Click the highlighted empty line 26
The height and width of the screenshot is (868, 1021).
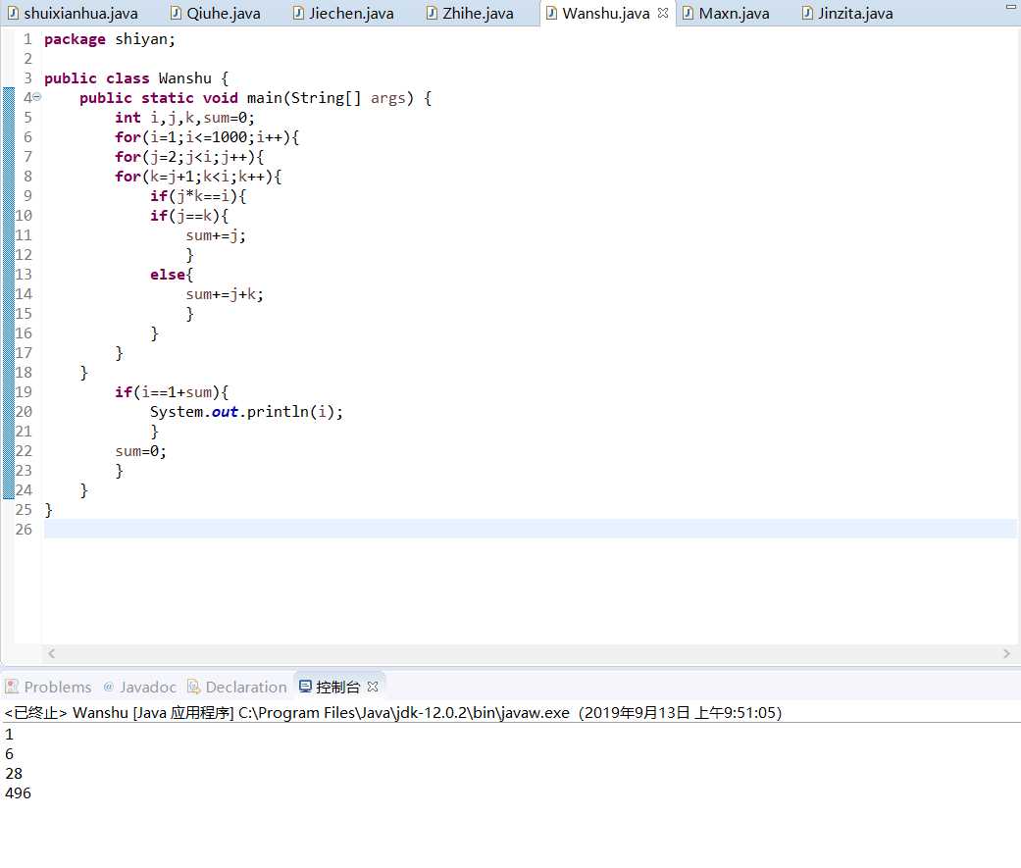530,529
